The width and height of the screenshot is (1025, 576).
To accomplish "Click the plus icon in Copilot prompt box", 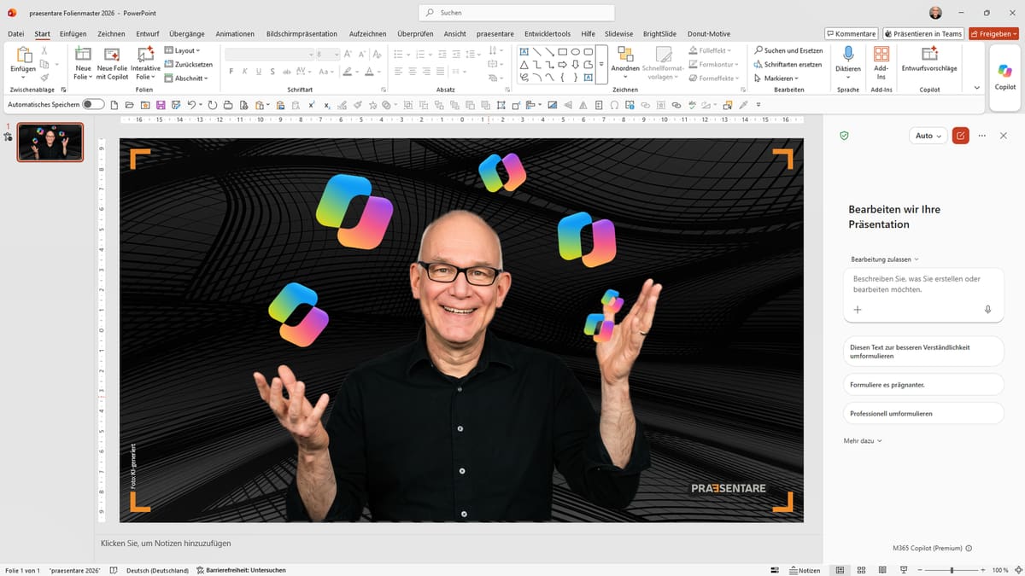I will pos(858,310).
